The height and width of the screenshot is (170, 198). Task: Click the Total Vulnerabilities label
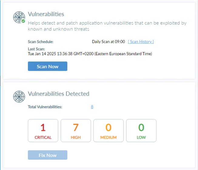click(x=45, y=107)
